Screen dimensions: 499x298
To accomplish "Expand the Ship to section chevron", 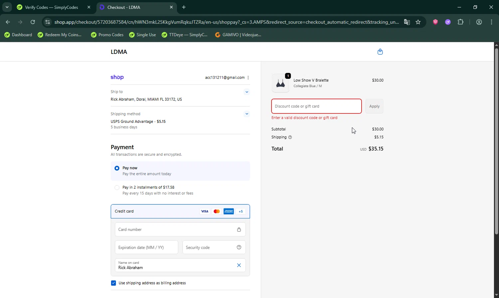I will tap(247, 92).
